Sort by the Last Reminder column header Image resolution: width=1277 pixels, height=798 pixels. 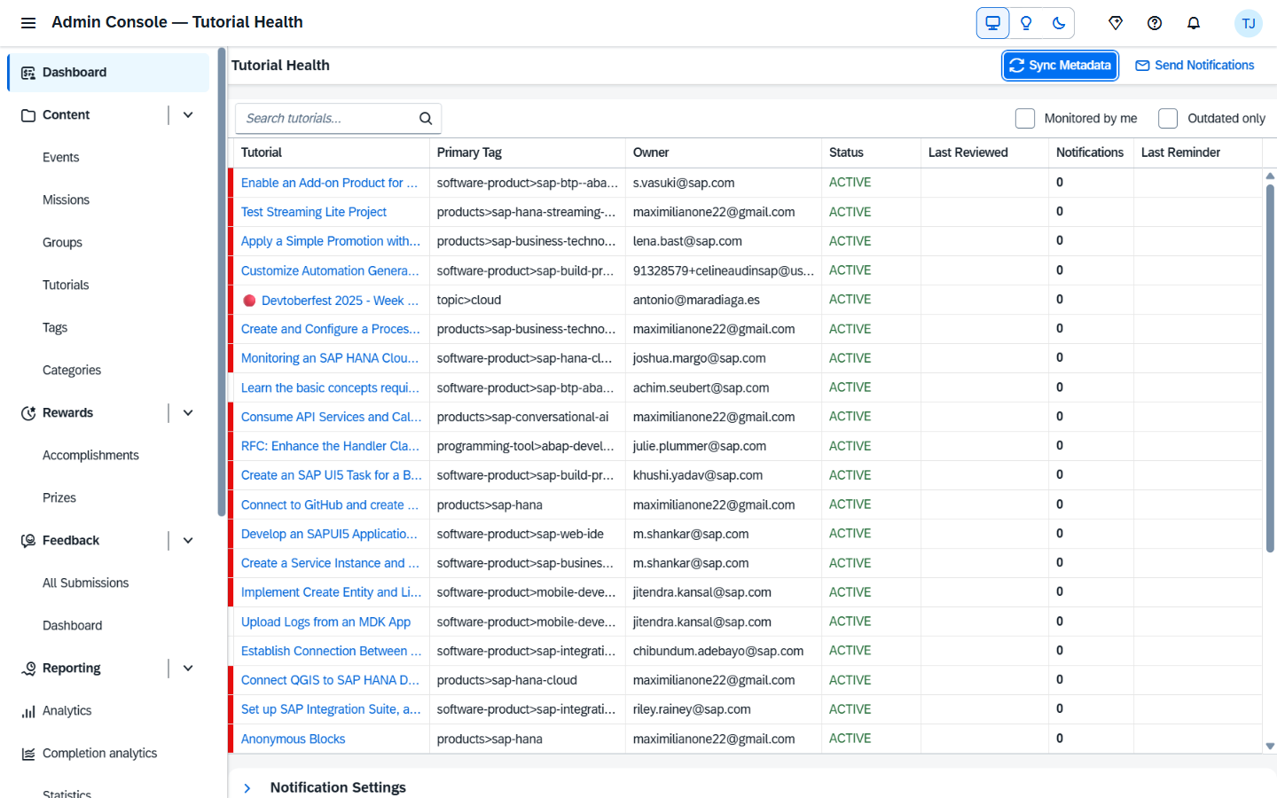coord(1197,153)
